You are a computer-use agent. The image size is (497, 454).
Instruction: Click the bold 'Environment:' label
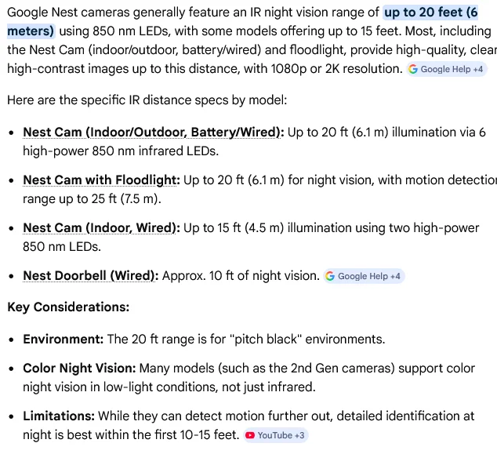(63, 340)
